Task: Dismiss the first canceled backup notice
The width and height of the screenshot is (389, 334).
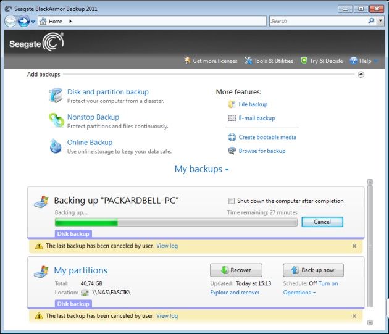Action: [x=354, y=246]
